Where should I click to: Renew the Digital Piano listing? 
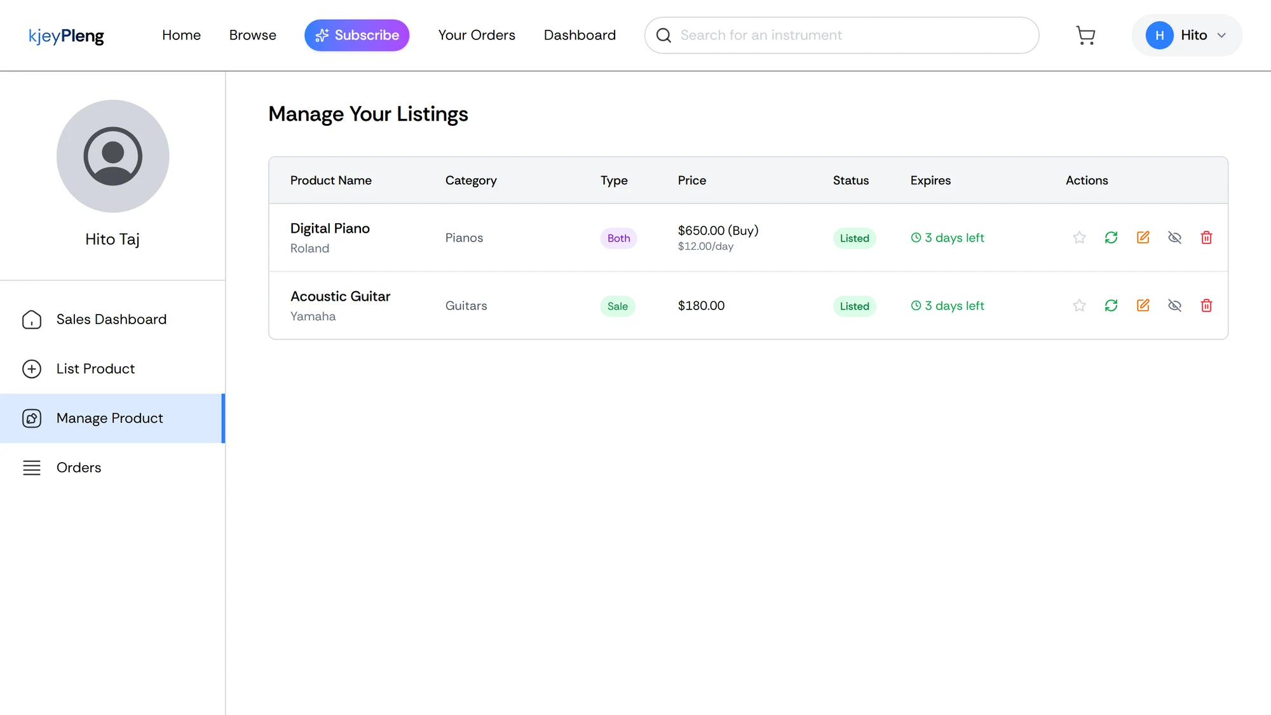1111,238
